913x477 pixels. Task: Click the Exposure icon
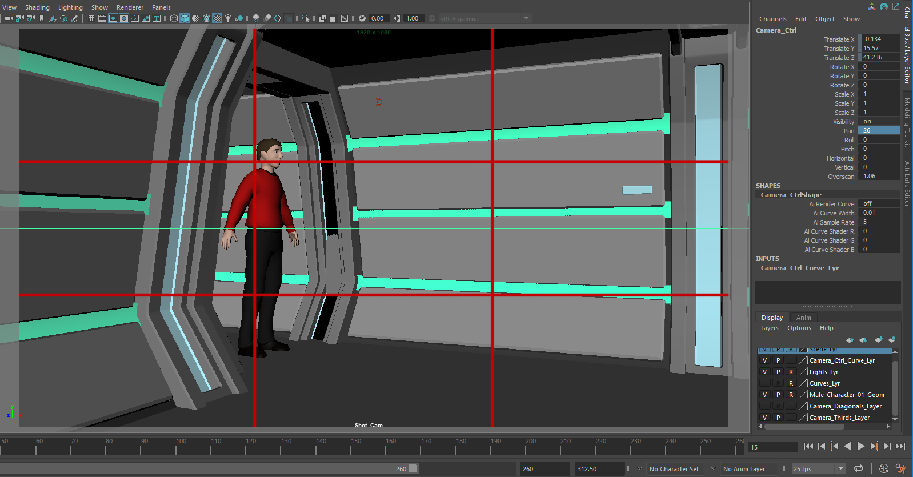[362, 18]
